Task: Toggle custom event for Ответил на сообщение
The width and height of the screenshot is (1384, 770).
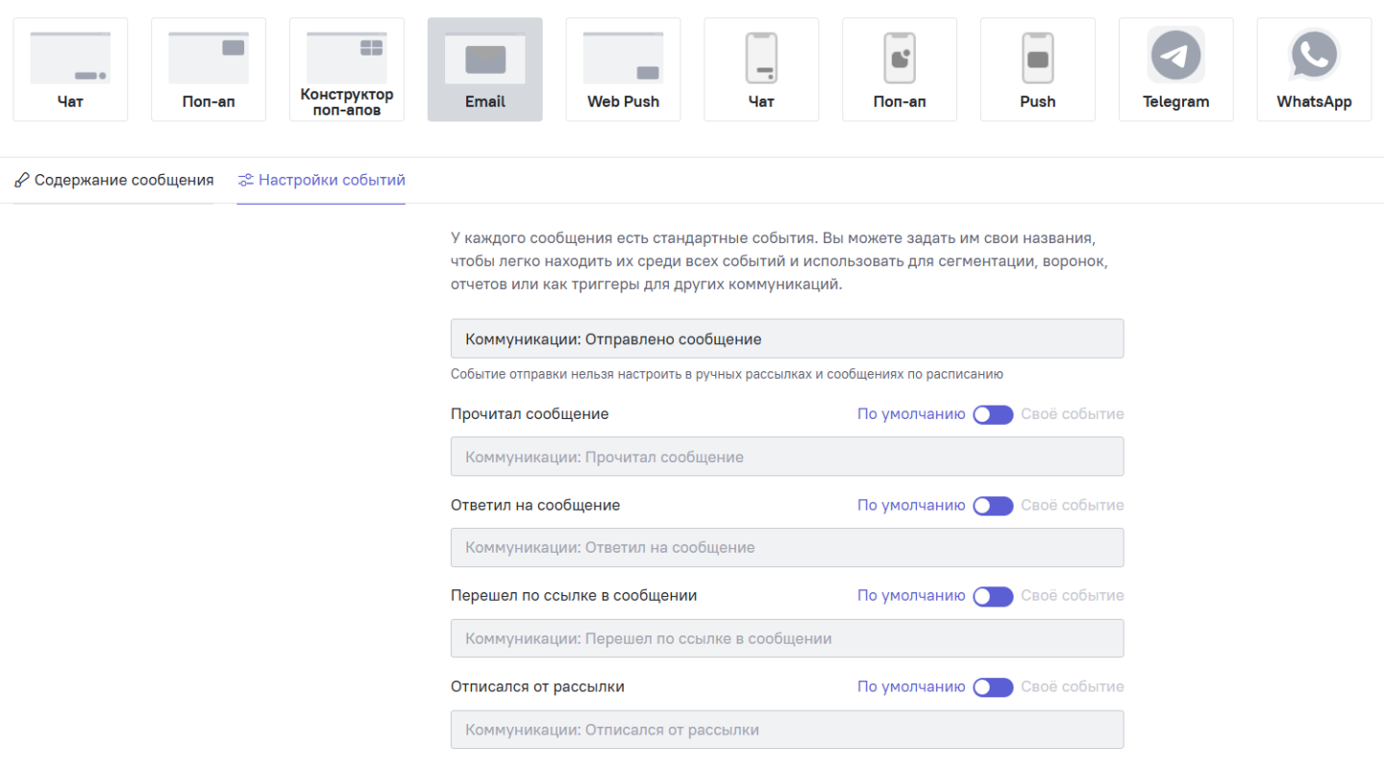Action: tap(993, 506)
